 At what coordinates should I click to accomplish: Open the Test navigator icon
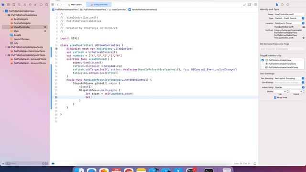point(30,4)
